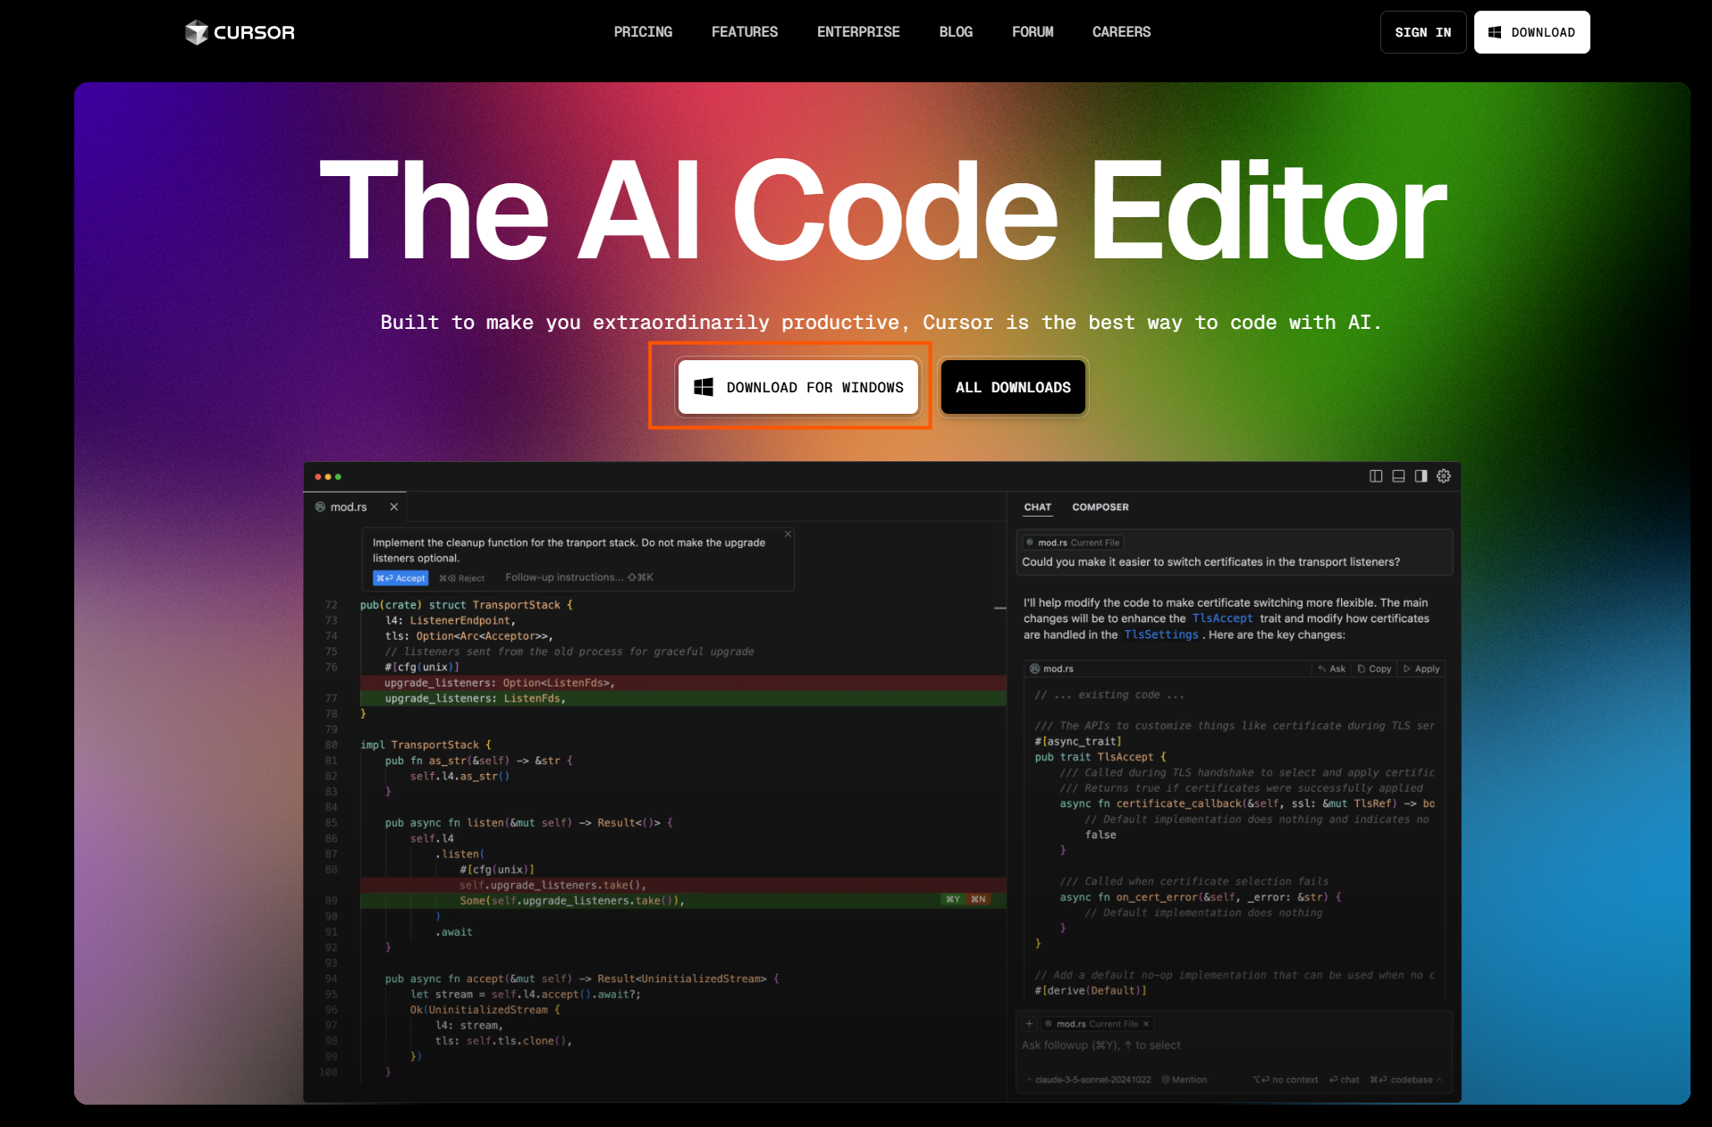
Task: Click the ⌘N reject hint on line 89
Action: (x=978, y=899)
